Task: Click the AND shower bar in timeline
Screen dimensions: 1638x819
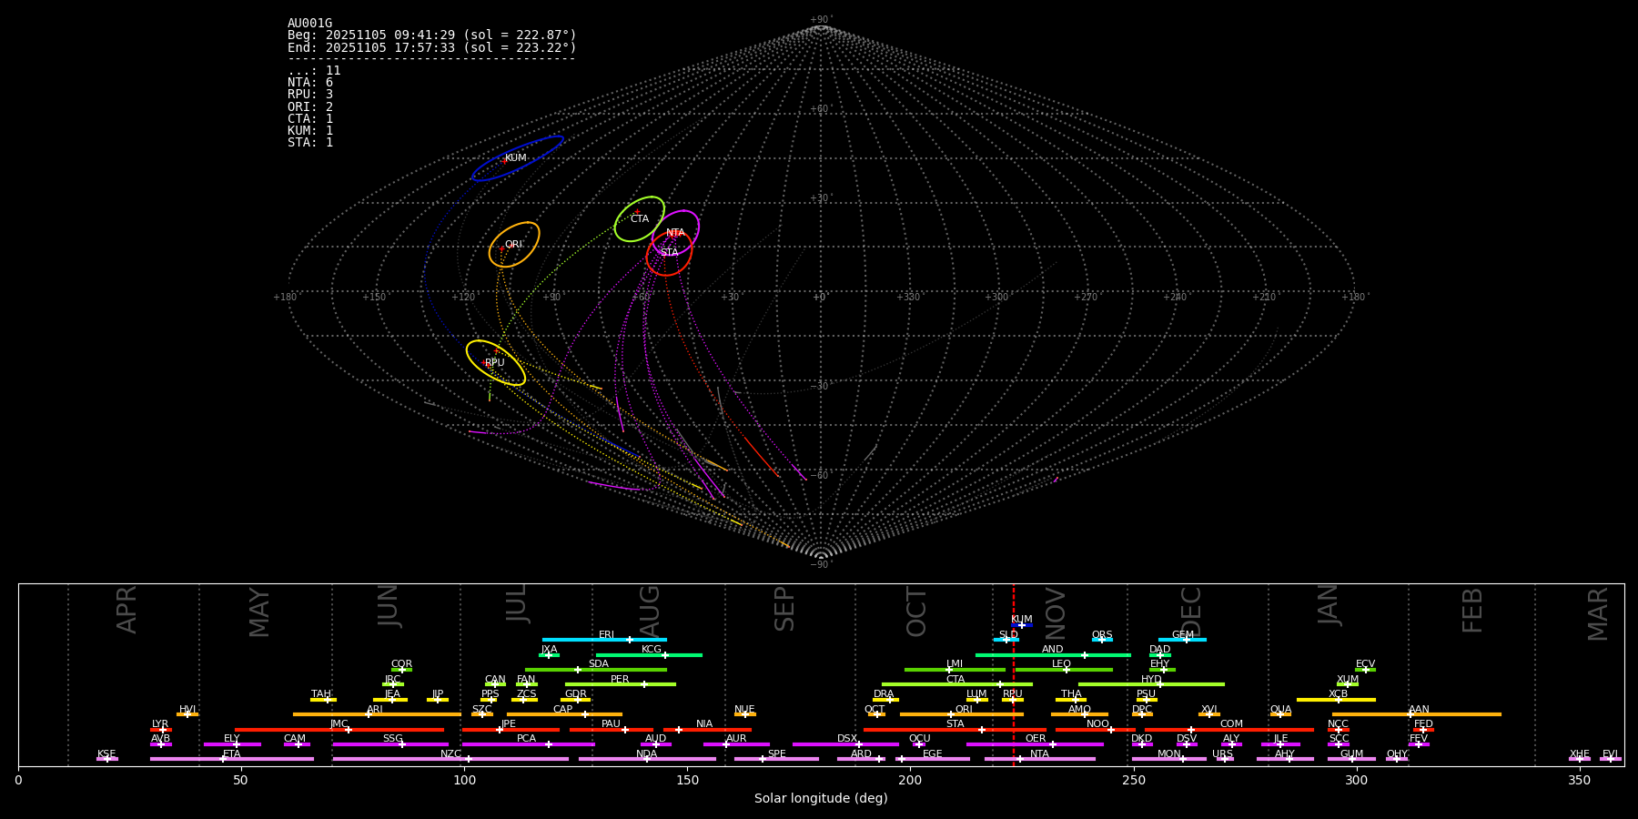Action: (1053, 654)
